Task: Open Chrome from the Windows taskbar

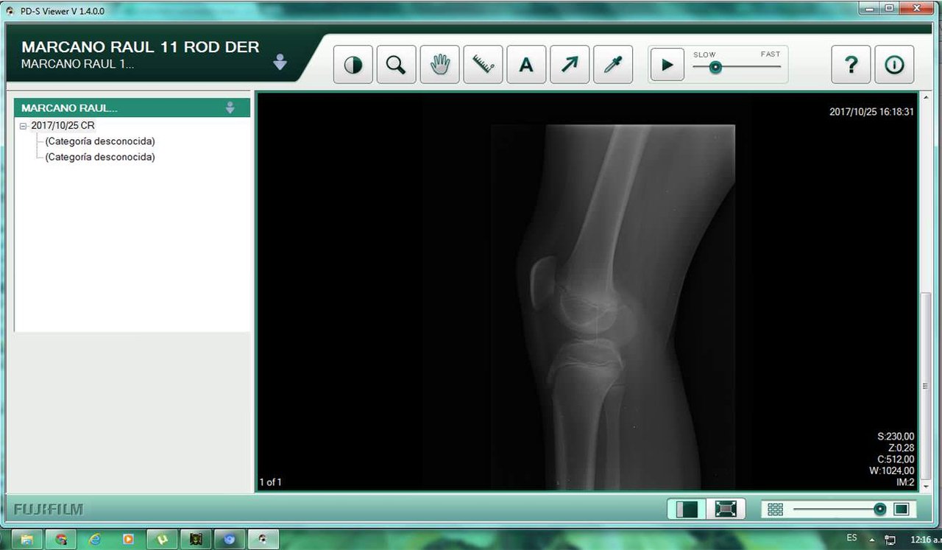Action: [x=61, y=540]
